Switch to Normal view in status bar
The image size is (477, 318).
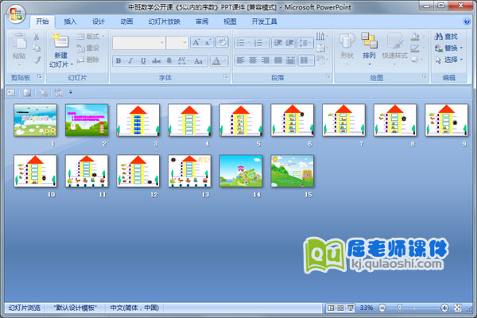(330, 308)
